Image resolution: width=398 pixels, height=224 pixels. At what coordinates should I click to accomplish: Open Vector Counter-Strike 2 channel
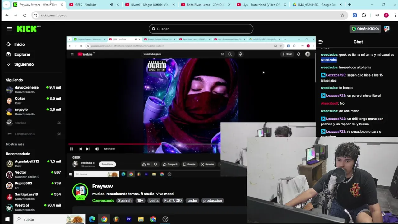coord(33,174)
